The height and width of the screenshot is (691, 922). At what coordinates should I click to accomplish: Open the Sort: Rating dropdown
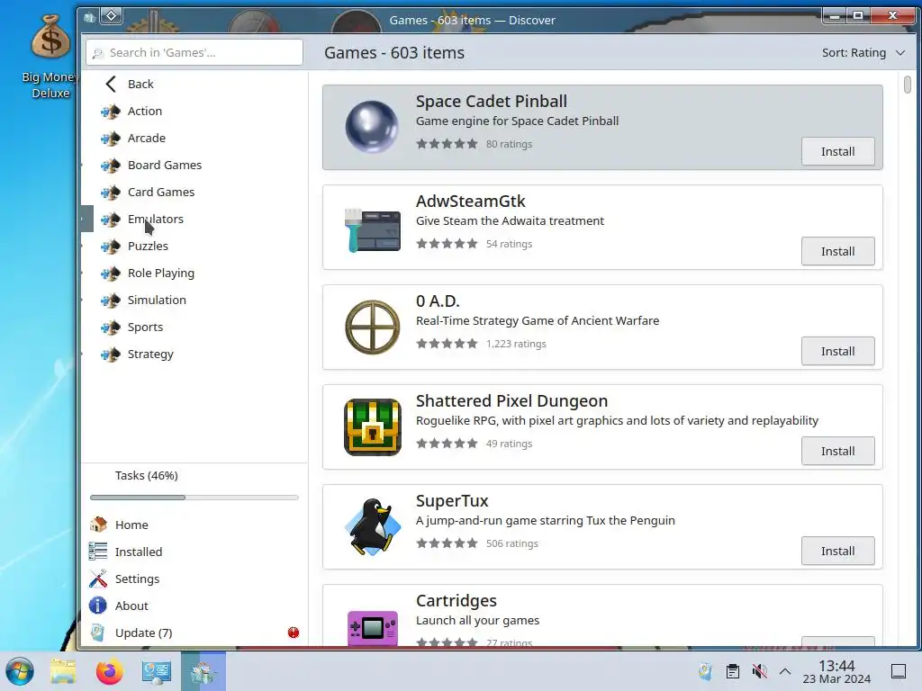click(x=863, y=53)
